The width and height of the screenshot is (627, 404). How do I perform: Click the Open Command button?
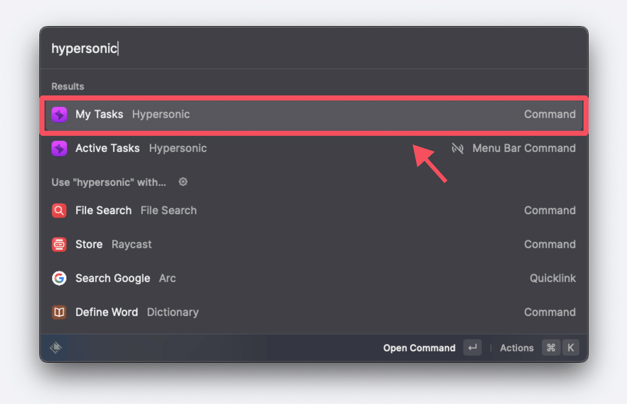419,348
